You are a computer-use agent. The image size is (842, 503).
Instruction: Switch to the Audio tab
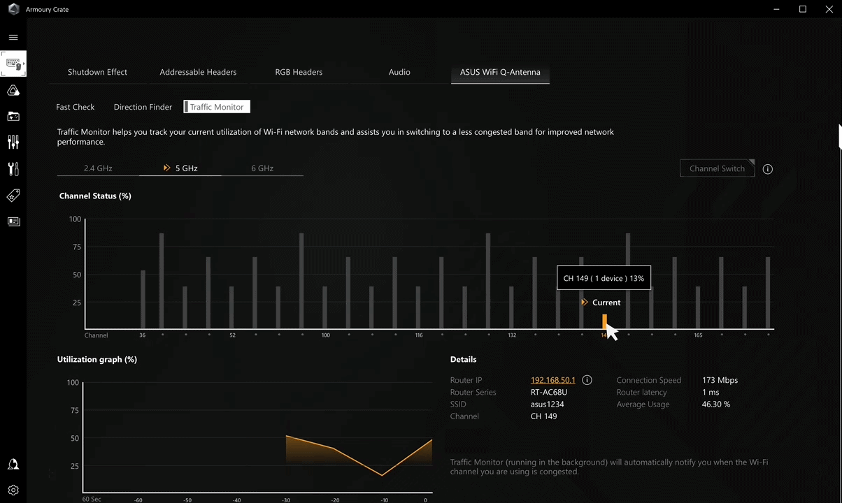click(399, 72)
